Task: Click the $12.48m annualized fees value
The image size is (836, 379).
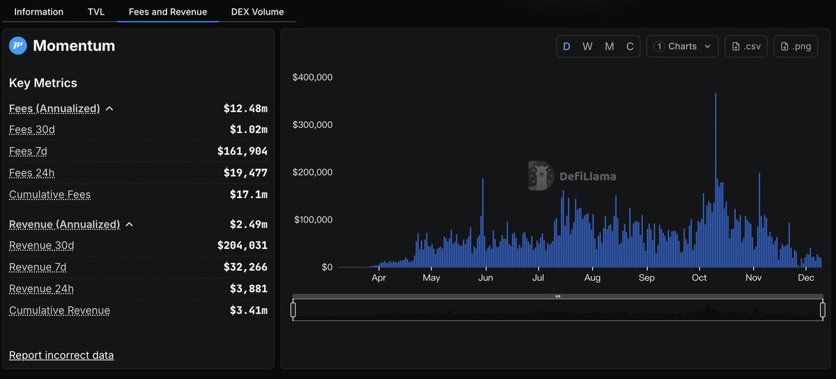Action: [245, 108]
